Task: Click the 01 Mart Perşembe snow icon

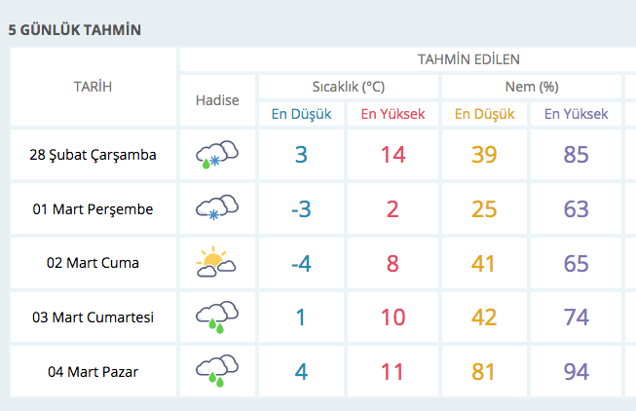Action: [x=217, y=208]
